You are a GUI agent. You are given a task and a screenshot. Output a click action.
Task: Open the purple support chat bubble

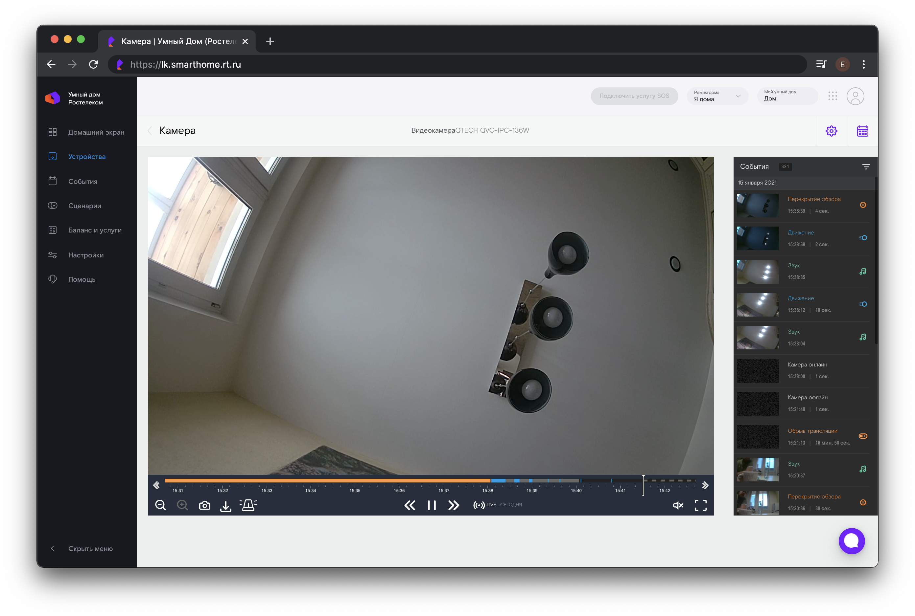tap(851, 541)
